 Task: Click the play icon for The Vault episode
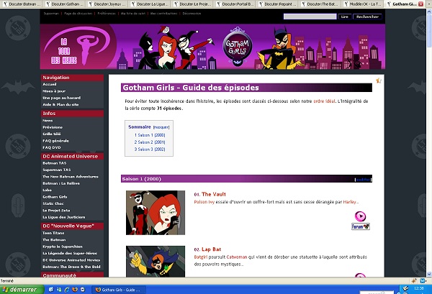coord(360,216)
